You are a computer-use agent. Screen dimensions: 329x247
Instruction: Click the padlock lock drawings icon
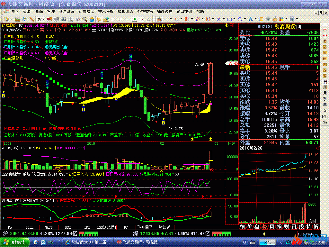pos(275,19)
